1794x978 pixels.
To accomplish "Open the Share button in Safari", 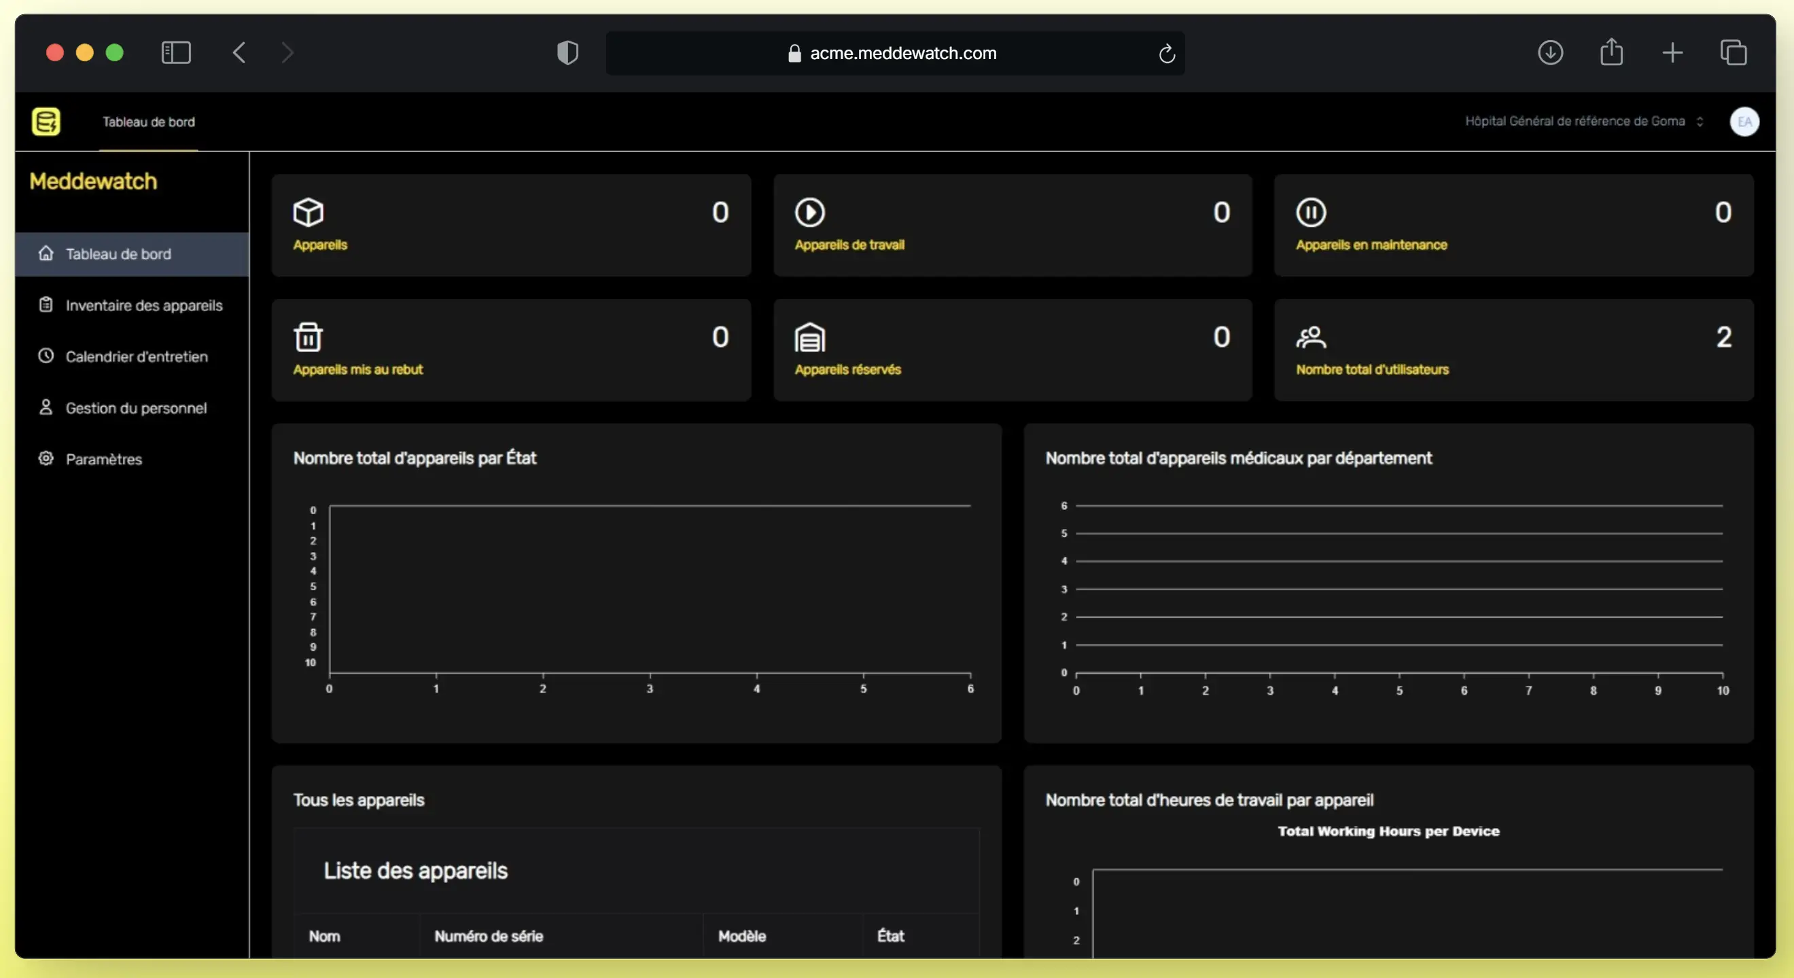I will pyautogui.click(x=1611, y=52).
